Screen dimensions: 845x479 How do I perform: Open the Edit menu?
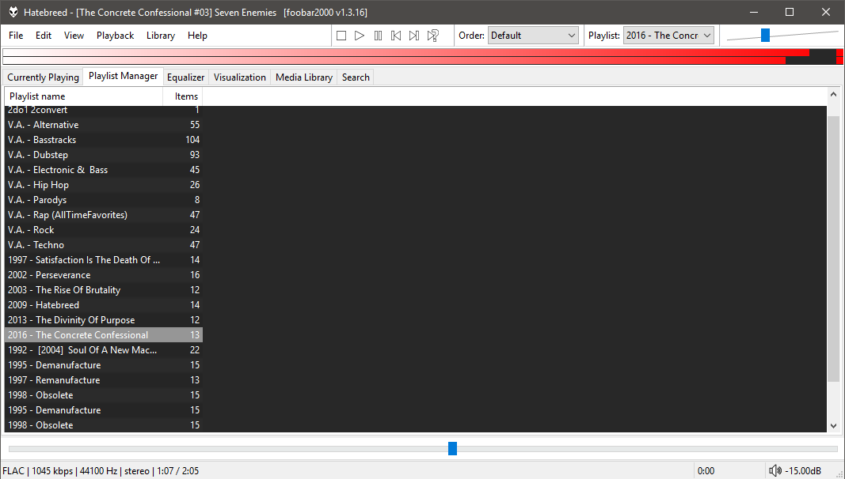(44, 36)
